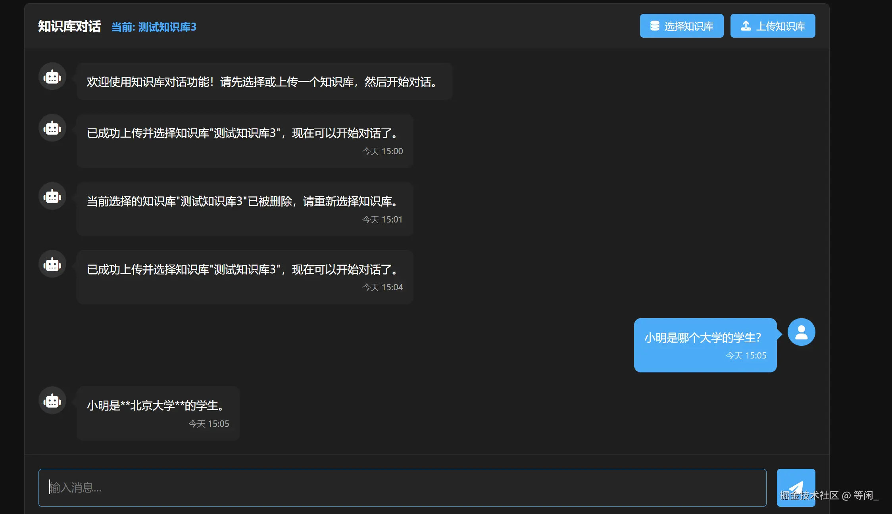The image size is (892, 514).
Task: Click the user avatar beside the question bubble
Action: (801, 332)
